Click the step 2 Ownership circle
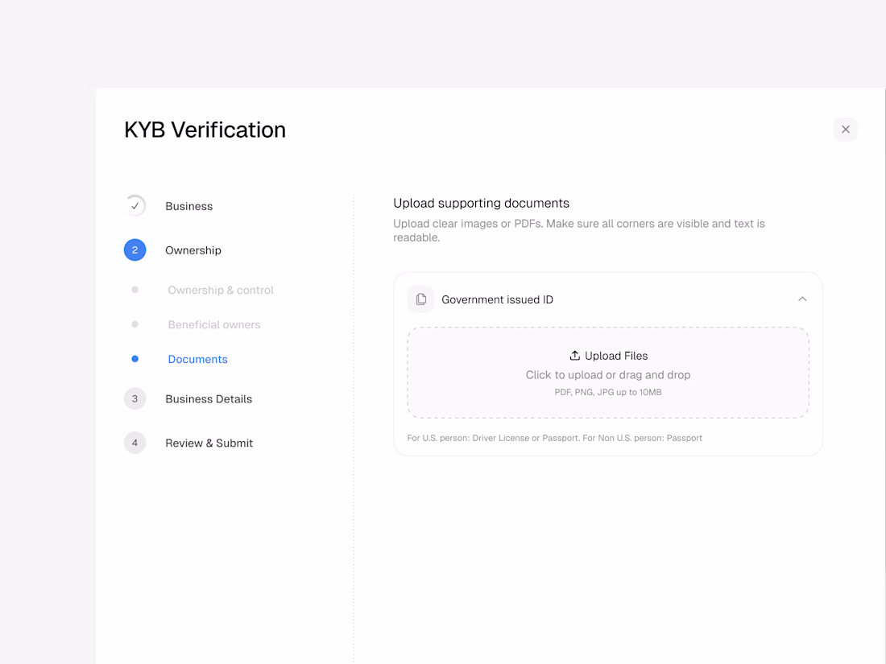The height and width of the screenshot is (664, 886). point(135,250)
